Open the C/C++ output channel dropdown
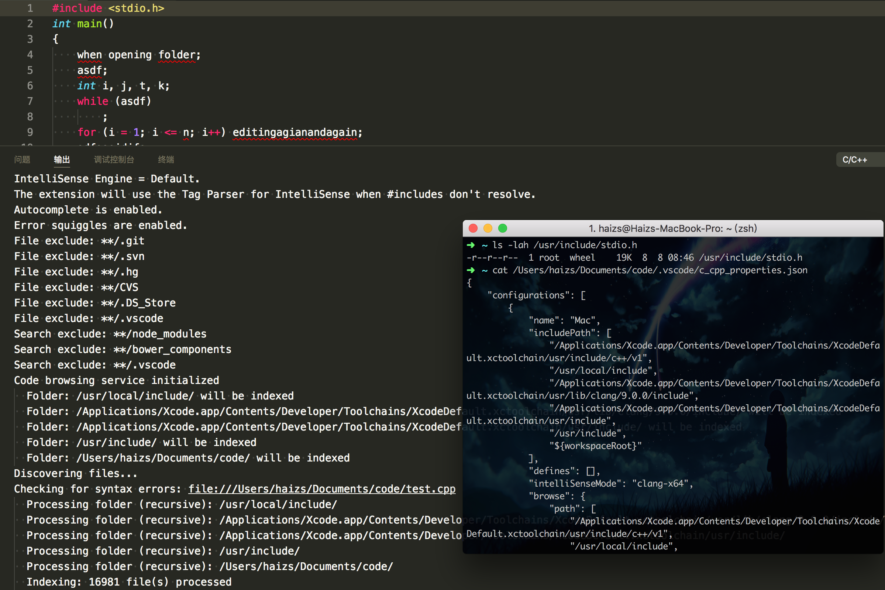The image size is (885, 590). pos(856,159)
